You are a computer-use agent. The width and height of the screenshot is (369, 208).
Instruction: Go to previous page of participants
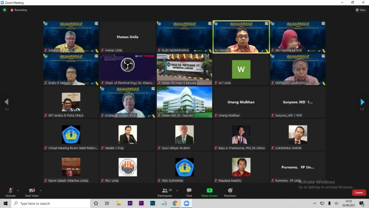(x=6, y=102)
